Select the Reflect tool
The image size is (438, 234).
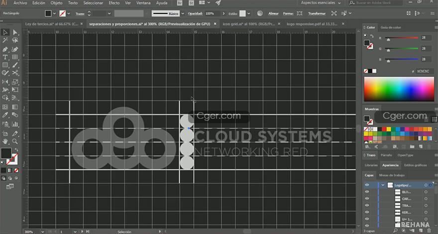[5, 81]
